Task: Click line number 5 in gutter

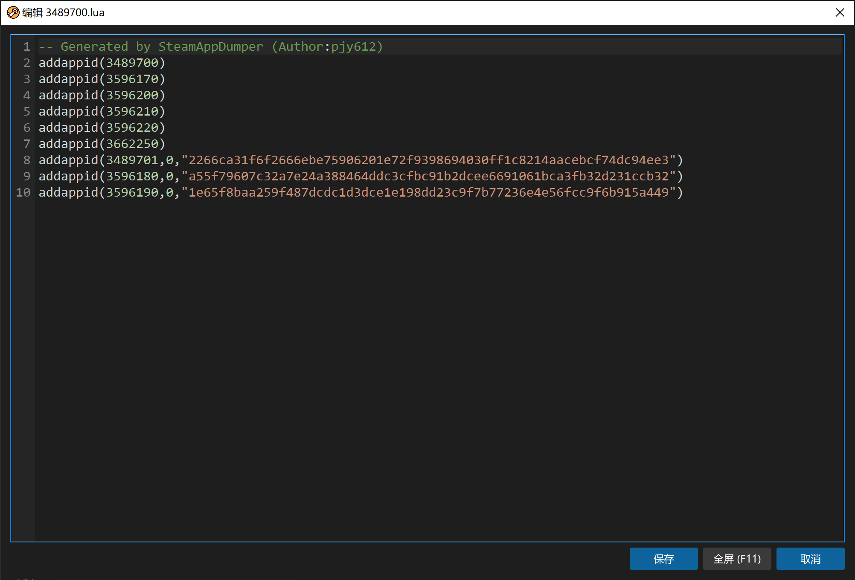Action: pos(26,111)
